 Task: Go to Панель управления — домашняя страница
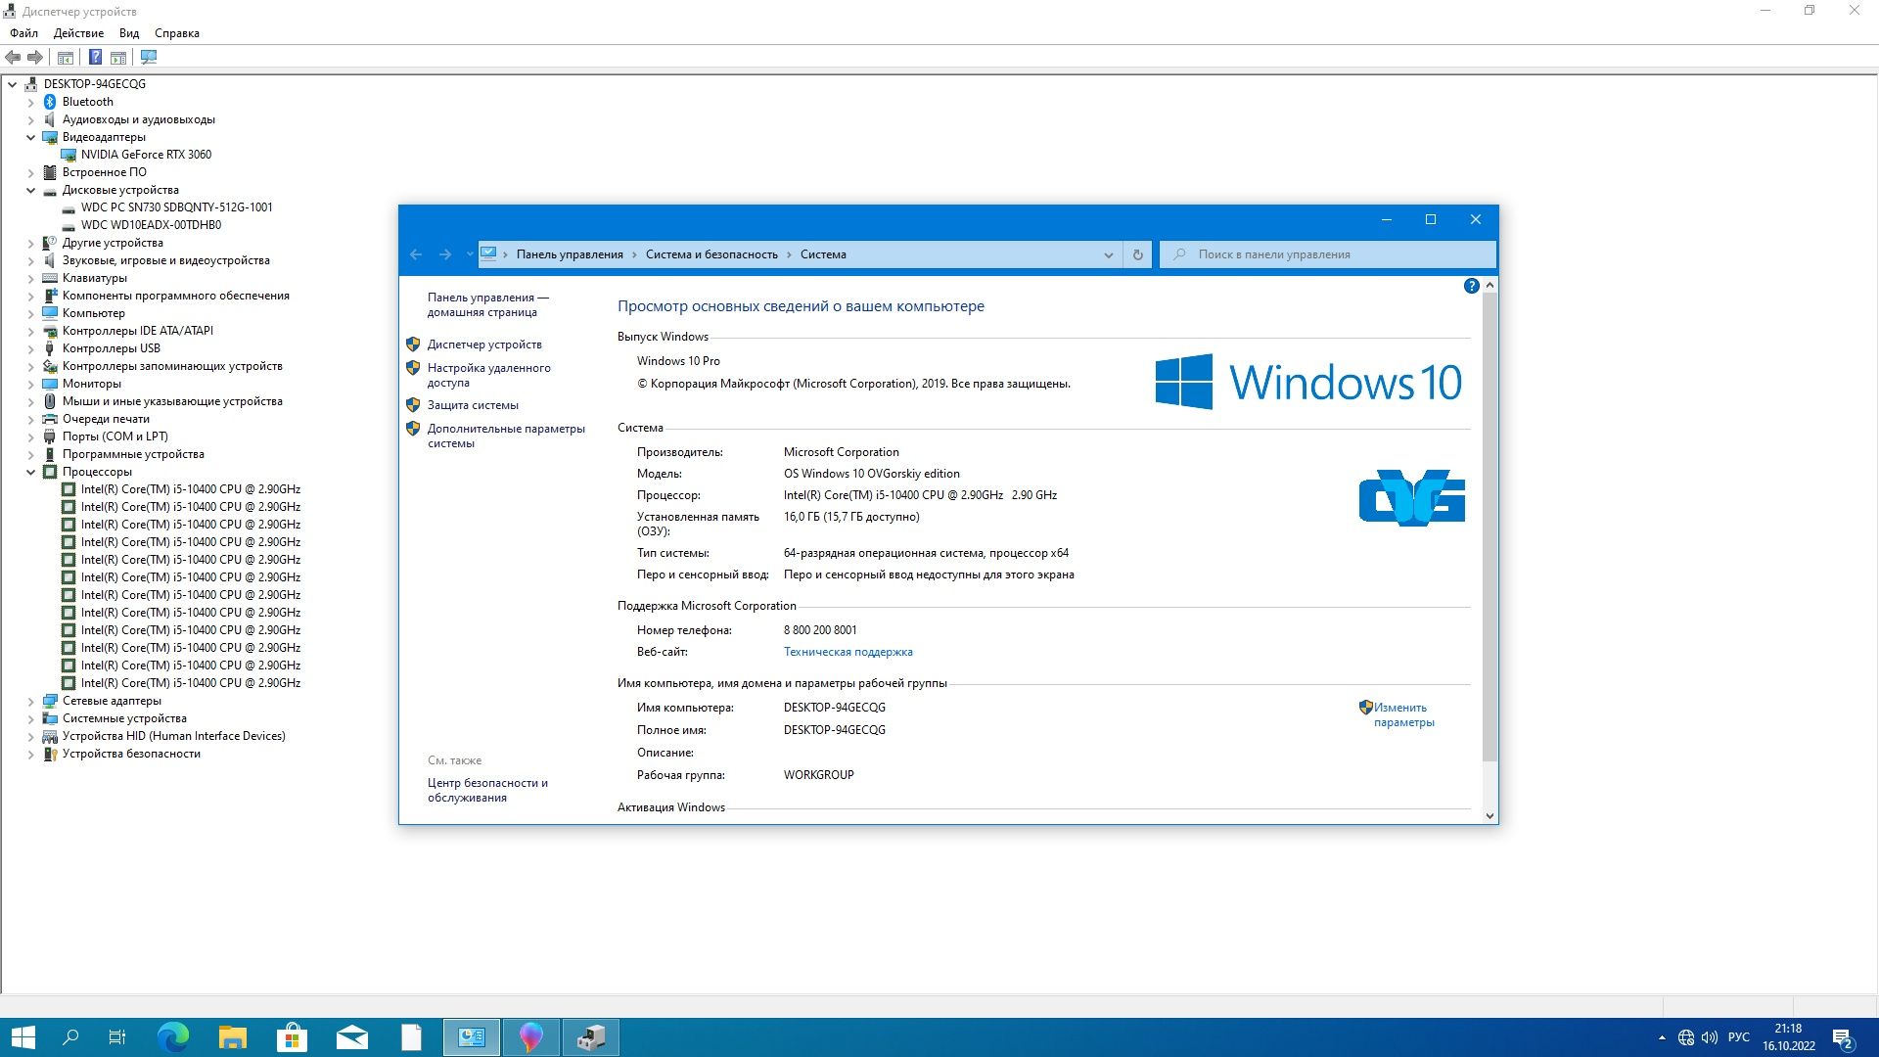click(x=487, y=304)
